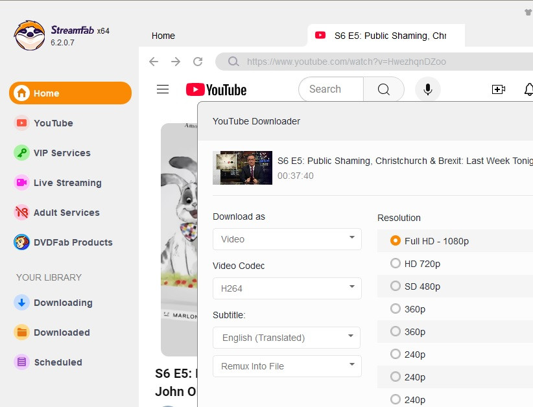
Task: Go forward in the browser
Action: click(176, 62)
